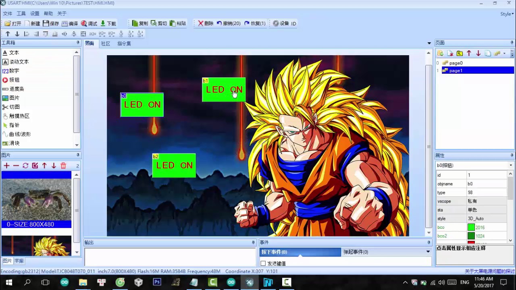Switch to the 社区 tab

pyautogui.click(x=106, y=43)
